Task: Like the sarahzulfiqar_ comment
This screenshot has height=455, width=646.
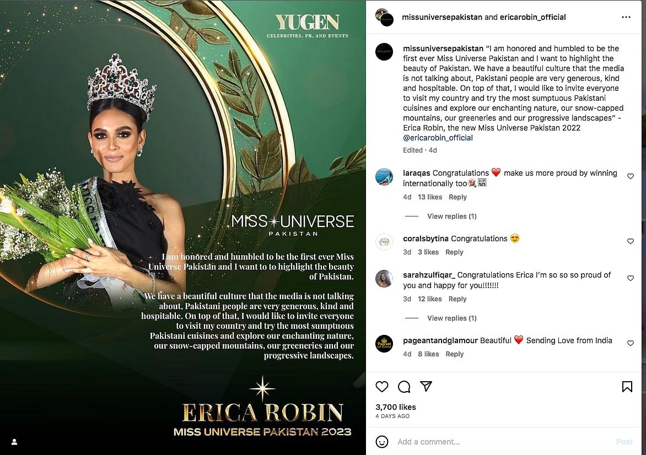Action: [631, 278]
